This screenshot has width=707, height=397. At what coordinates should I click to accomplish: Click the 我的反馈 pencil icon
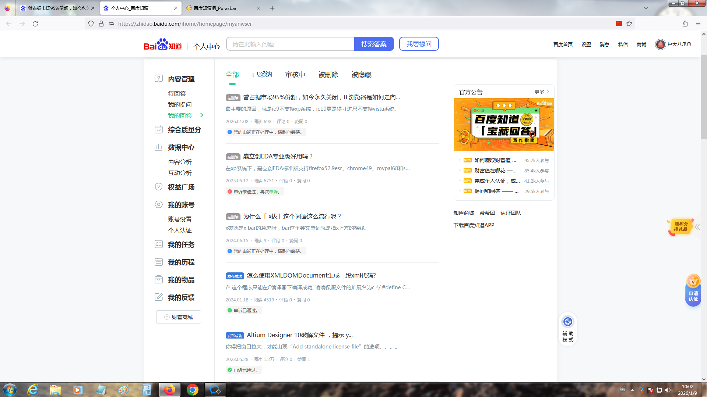pyautogui.click(x=159, y=297)
